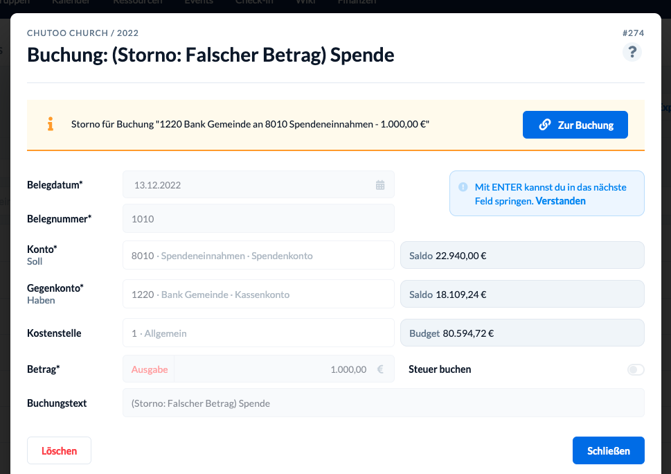Open the help question mark icon
The image size is (671, 474).
point(632,52)
